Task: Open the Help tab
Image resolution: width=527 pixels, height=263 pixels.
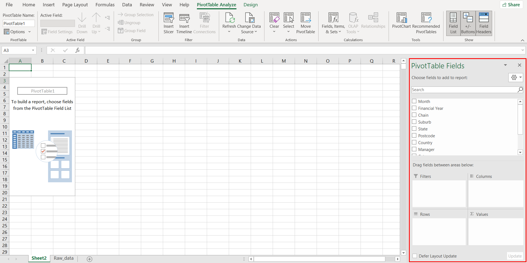Action: tap(184, 5)
